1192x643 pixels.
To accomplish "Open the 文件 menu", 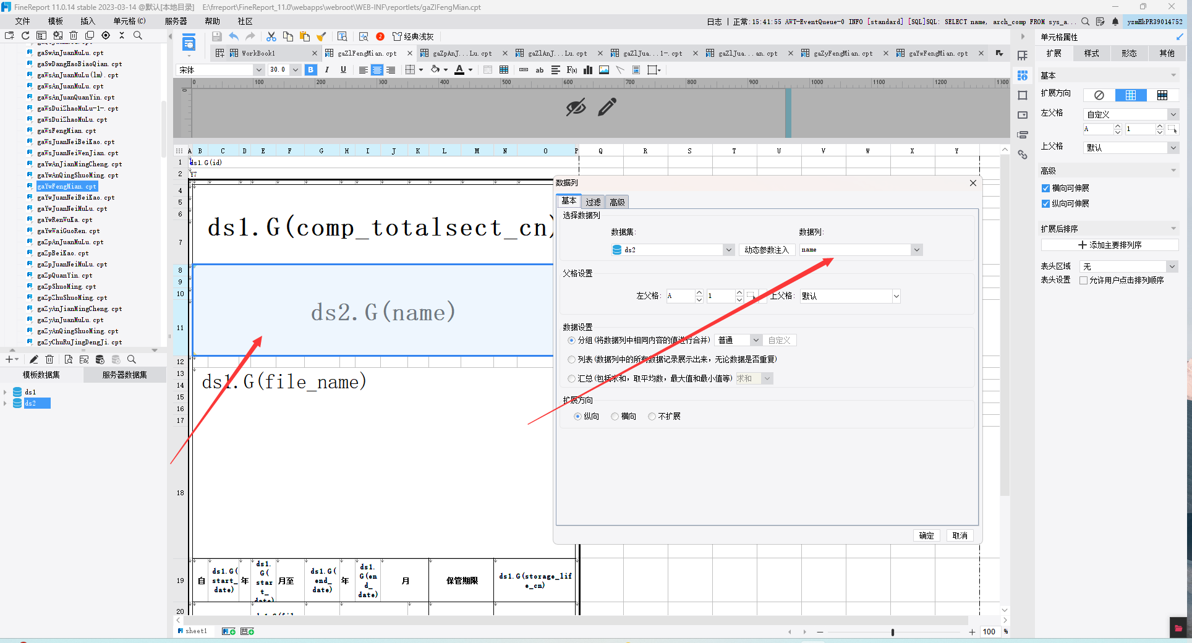I will 22,21.
